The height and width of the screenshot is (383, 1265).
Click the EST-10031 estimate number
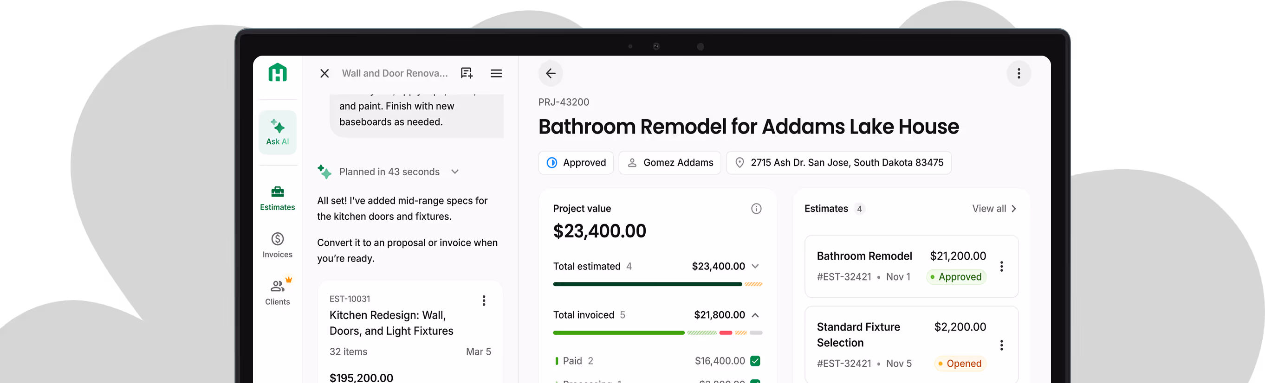350,299
